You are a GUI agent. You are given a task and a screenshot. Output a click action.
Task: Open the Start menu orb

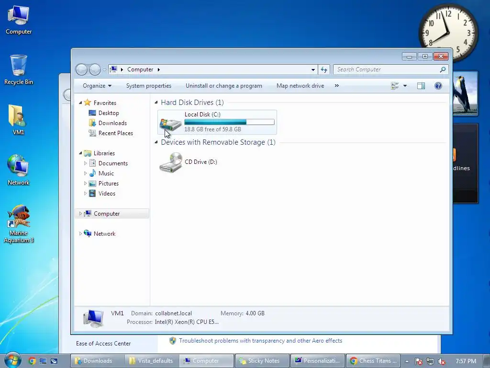(12, 360)
